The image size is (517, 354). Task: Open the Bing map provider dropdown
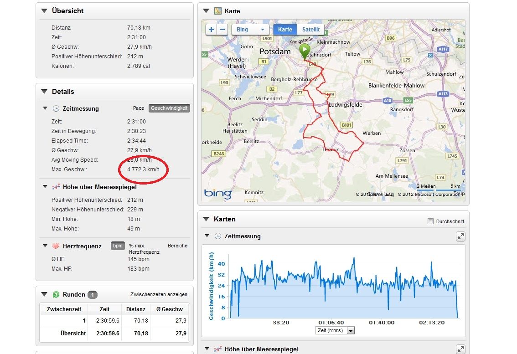pyautogui.click(x=251, y=30)
